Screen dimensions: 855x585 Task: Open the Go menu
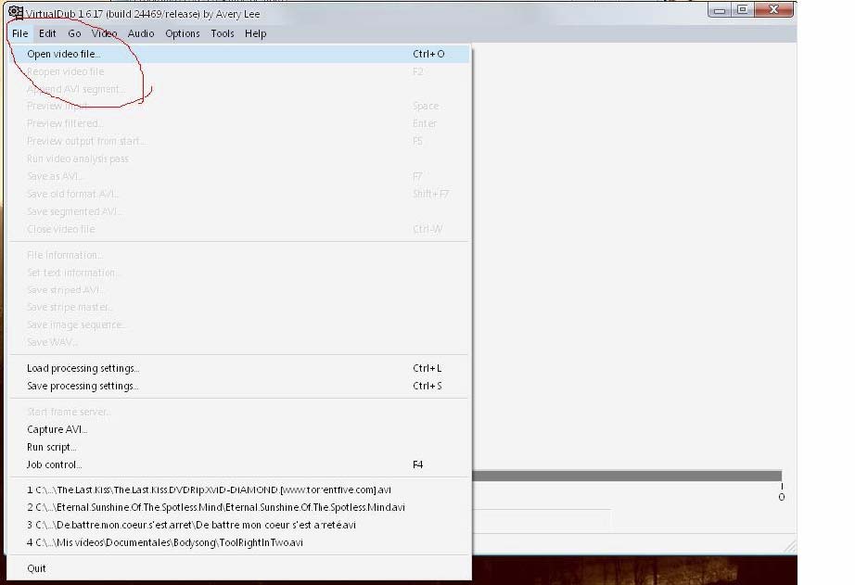point(74,33)
